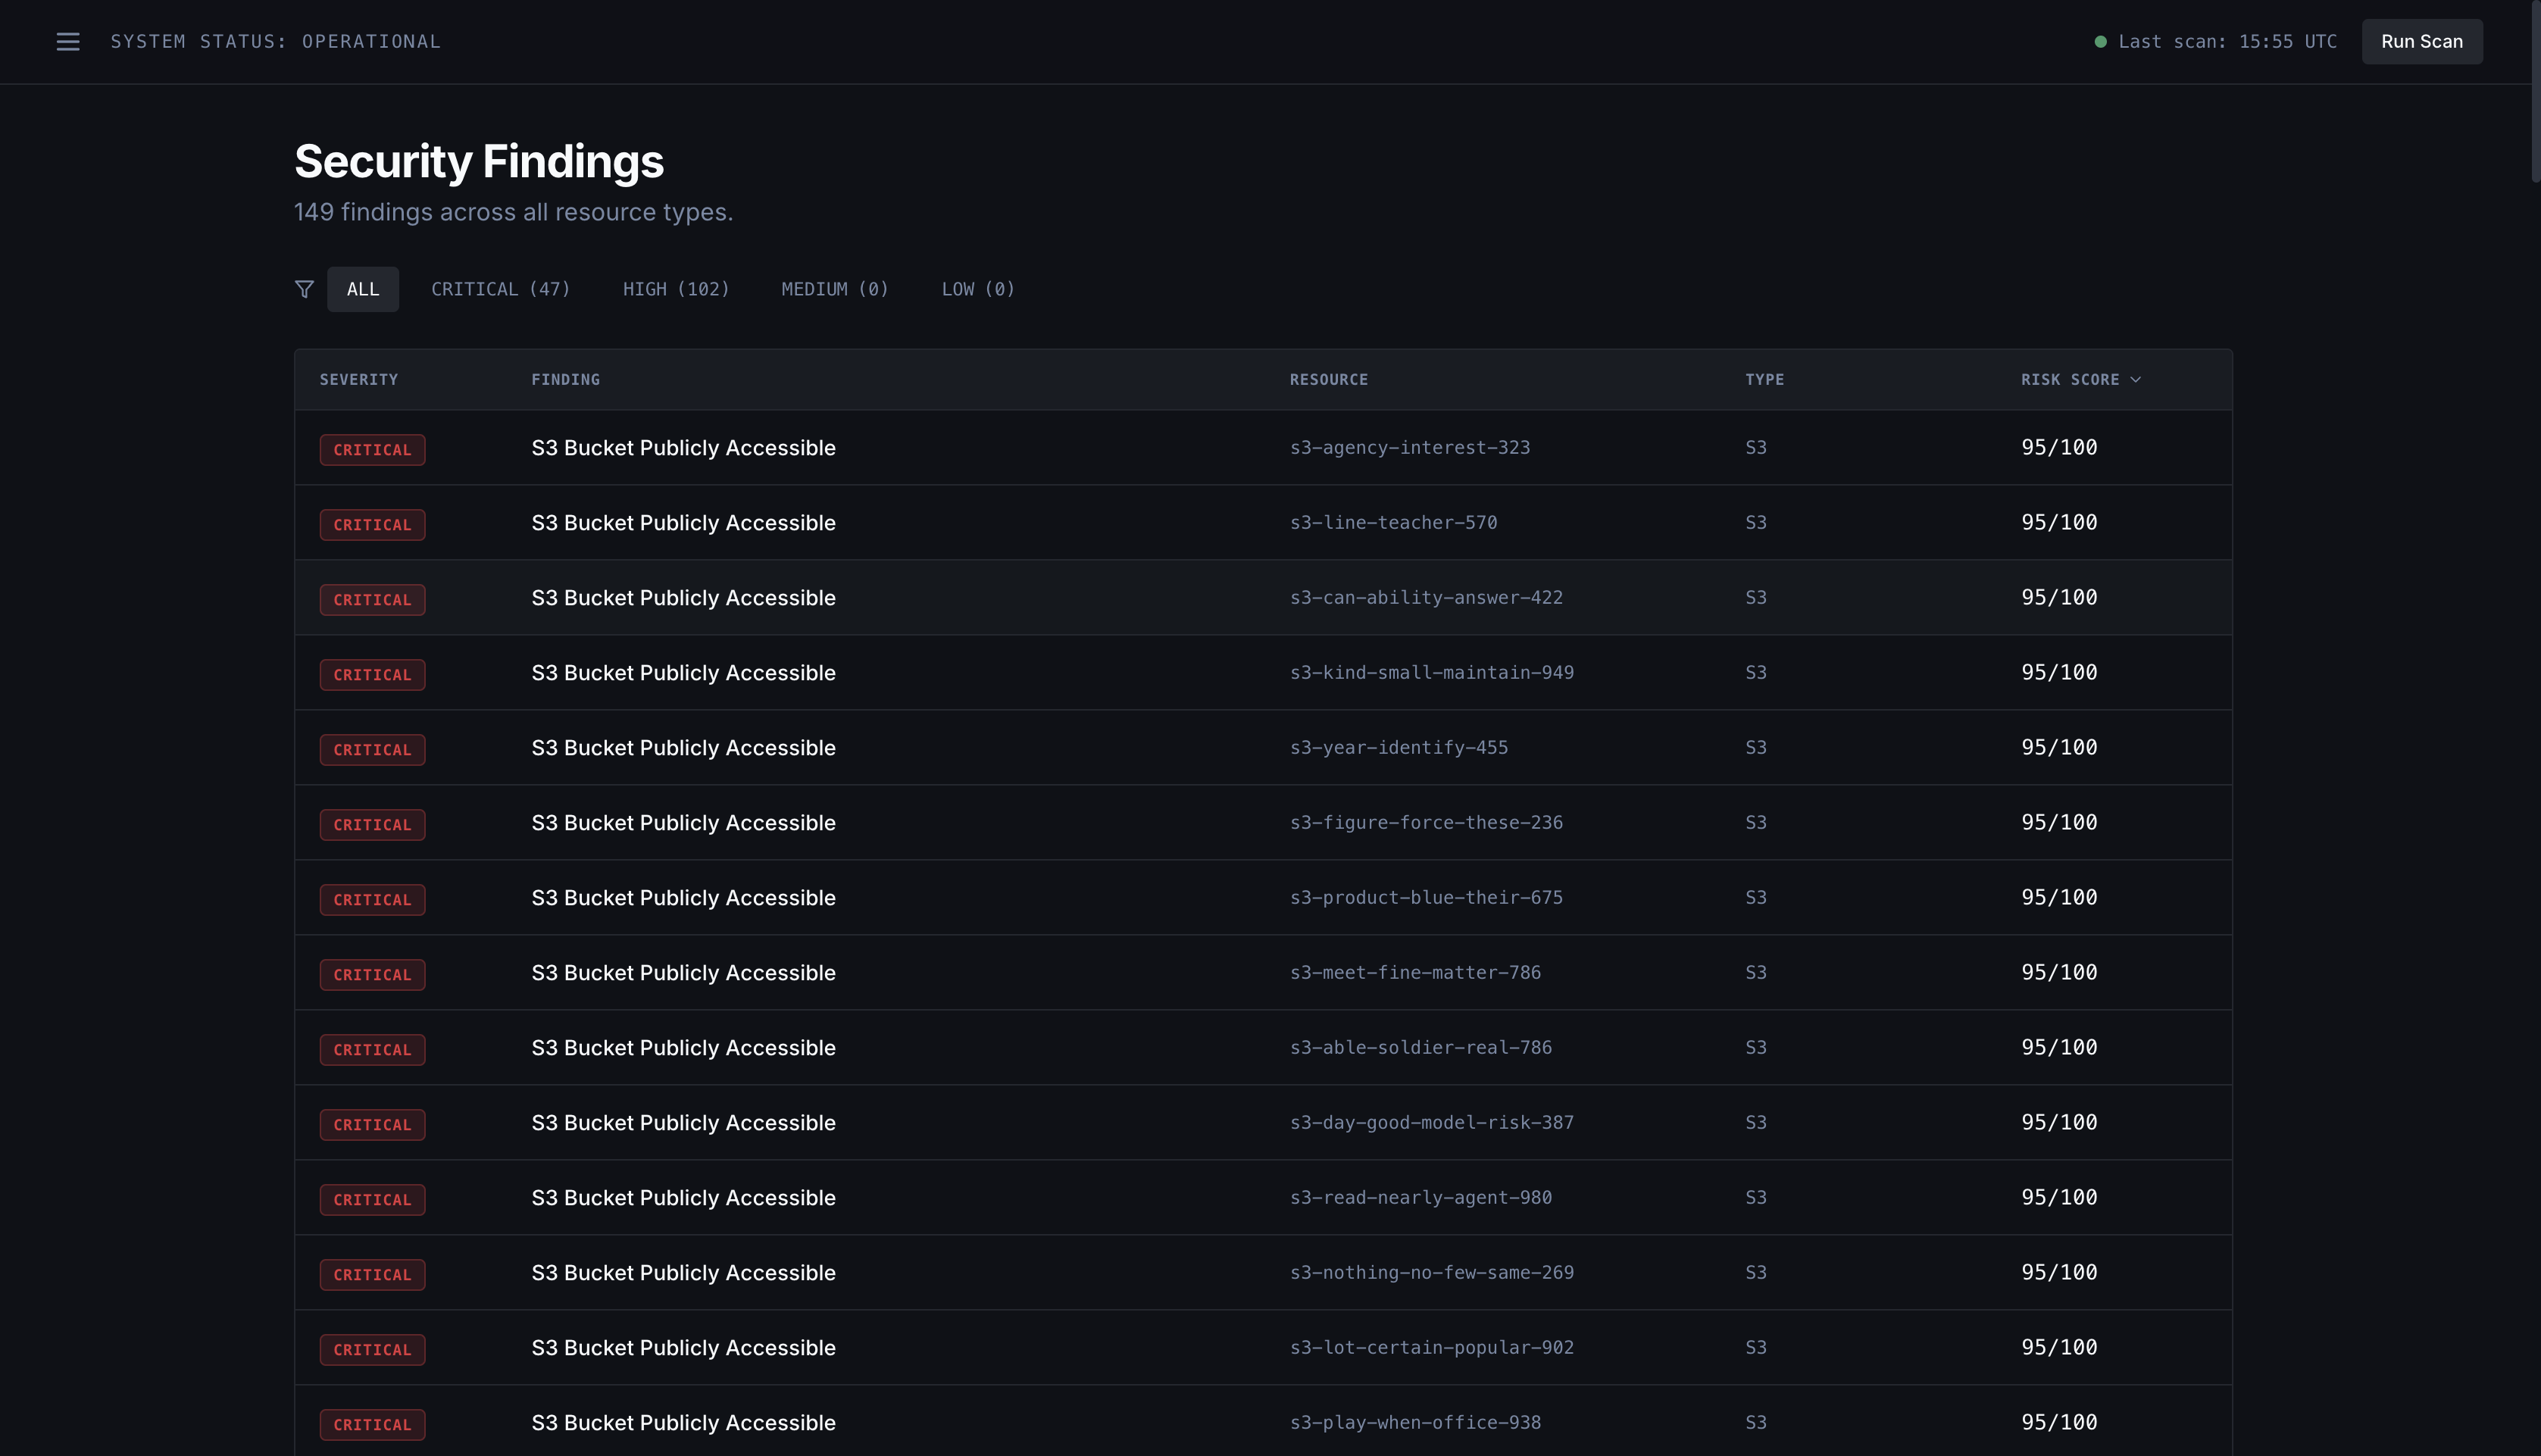Click the CRITICAL badge on the s3-year-identify-455 row

click(372, 750)
